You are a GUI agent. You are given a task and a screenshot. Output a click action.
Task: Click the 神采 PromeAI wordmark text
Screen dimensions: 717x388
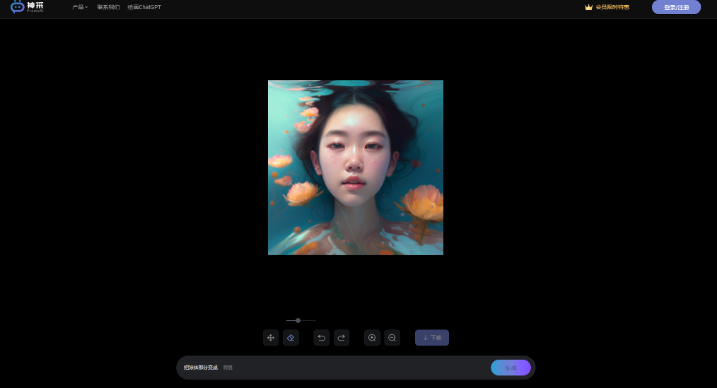tap(35, 6)
